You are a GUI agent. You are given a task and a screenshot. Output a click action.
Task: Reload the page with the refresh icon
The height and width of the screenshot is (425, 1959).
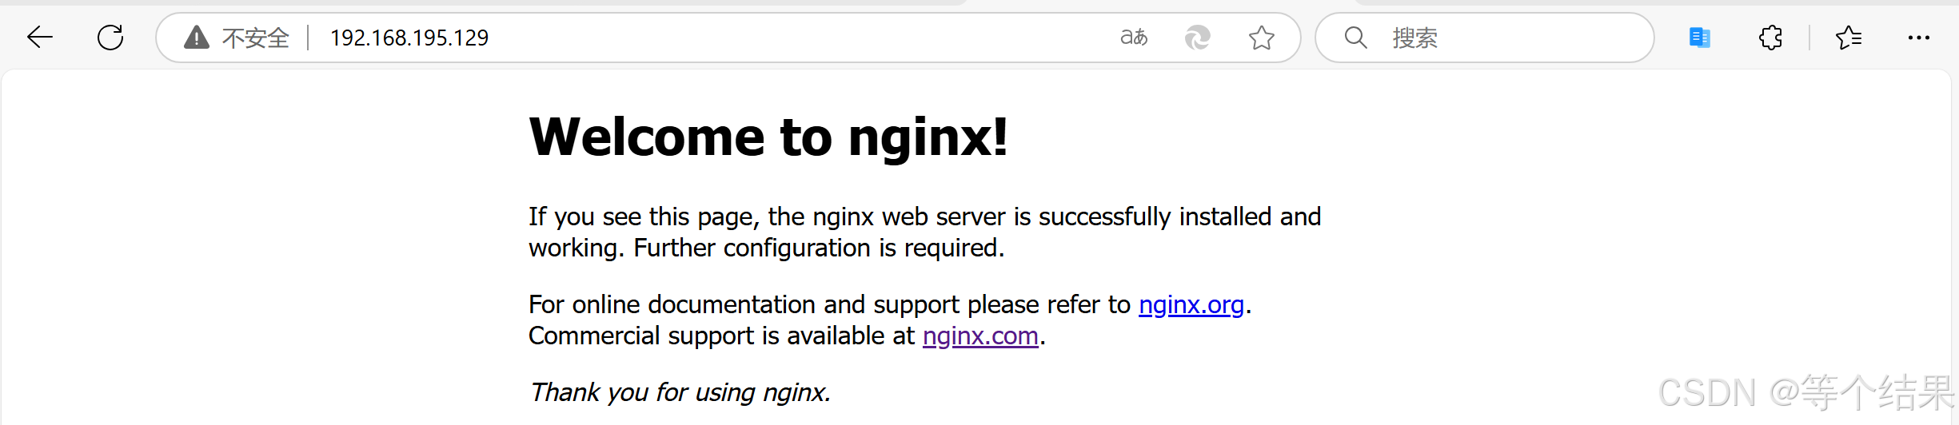point(110,38)
